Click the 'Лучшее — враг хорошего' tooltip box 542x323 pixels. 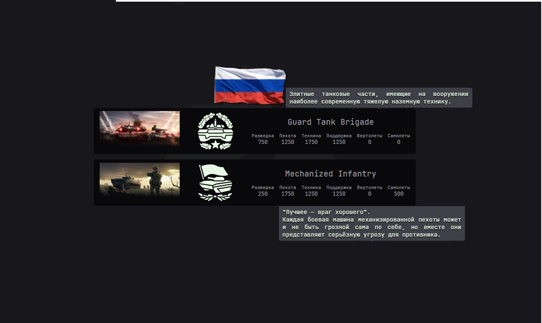(x=371, y=224)
